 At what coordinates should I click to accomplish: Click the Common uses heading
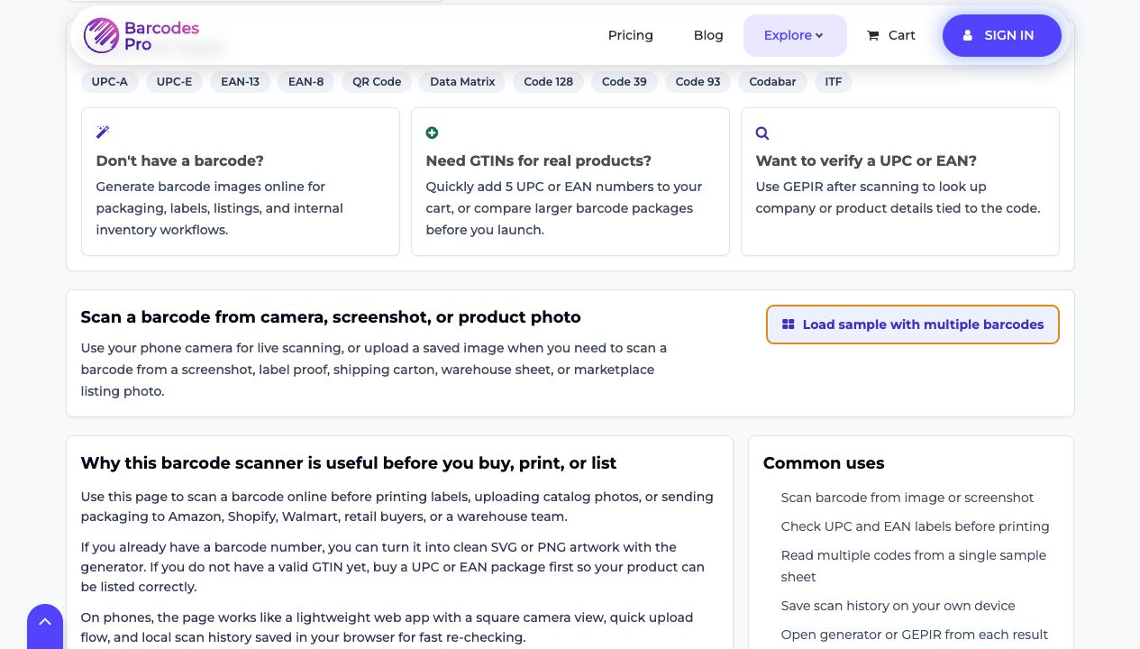click(x=824, y=463)
